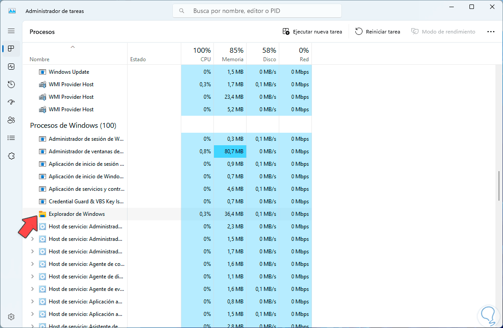Image resolution: width=503 pixels, height=328 pixels.
Task: Click the Task Manager app icon in the title bar
Action: pos(12,11)
